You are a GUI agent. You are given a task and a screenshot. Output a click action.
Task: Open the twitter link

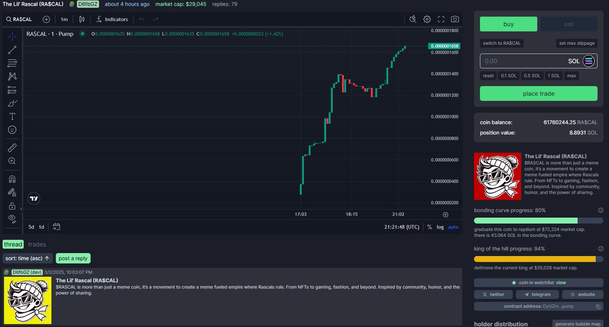(493, 295)
